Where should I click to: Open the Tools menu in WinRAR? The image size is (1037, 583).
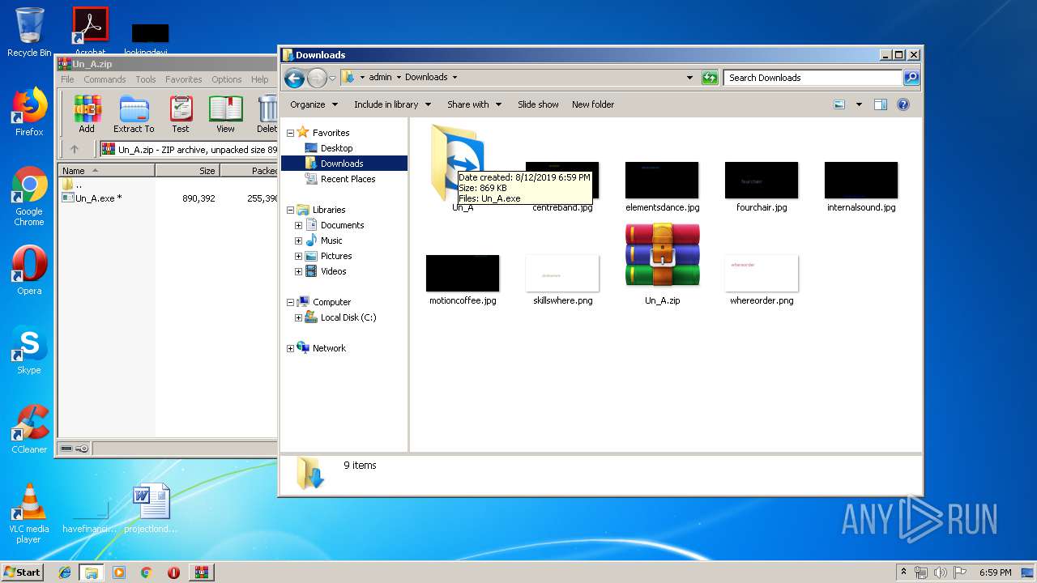tap(146, 79)
